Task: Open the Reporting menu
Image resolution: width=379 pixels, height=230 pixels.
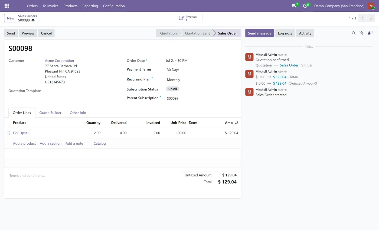Action: coord(90,6)
